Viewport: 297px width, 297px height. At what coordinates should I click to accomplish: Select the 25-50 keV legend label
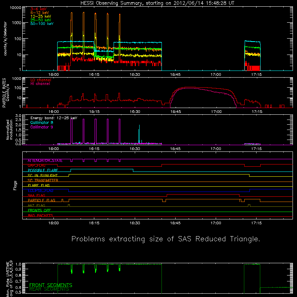click(41, 20)
